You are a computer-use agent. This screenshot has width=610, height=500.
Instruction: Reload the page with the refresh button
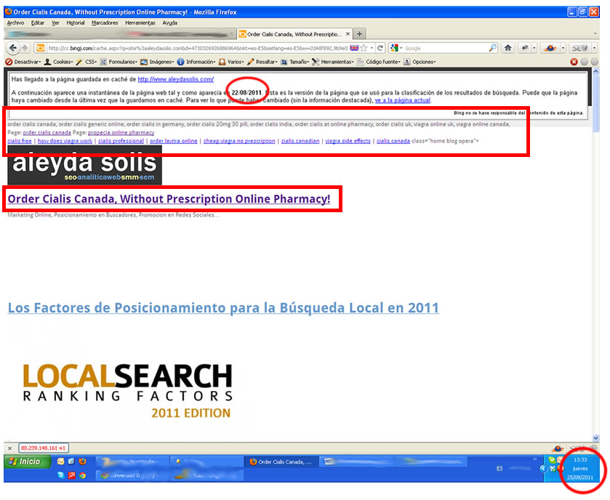[x=380, y=48]
